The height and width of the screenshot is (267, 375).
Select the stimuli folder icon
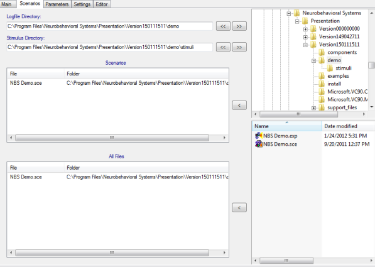point(330,68)
